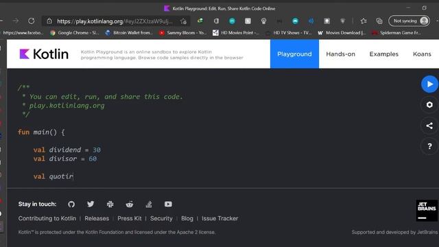
Task: Click the play.kotlinlang.org comment line
Action: coord(67,106)
